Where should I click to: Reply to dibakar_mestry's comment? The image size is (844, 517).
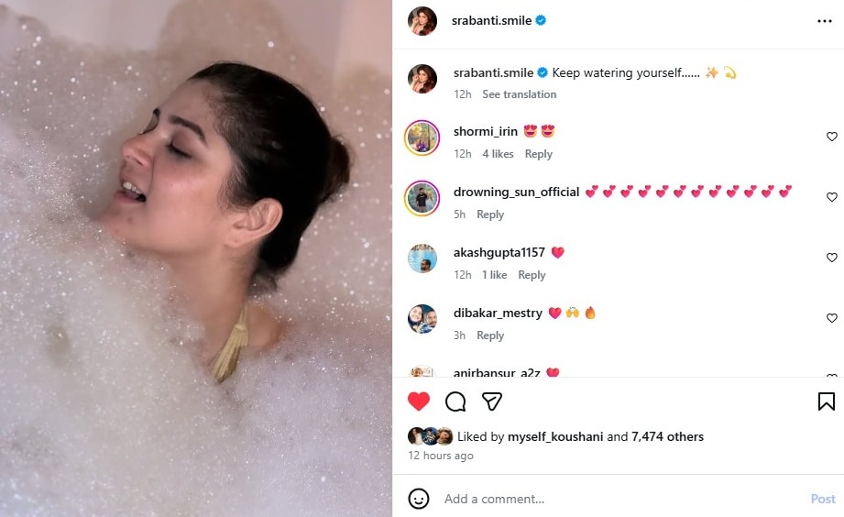coord(490,335)
